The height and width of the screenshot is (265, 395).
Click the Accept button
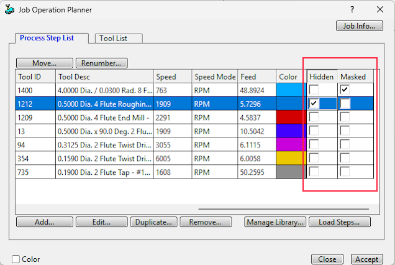[367, 259]
